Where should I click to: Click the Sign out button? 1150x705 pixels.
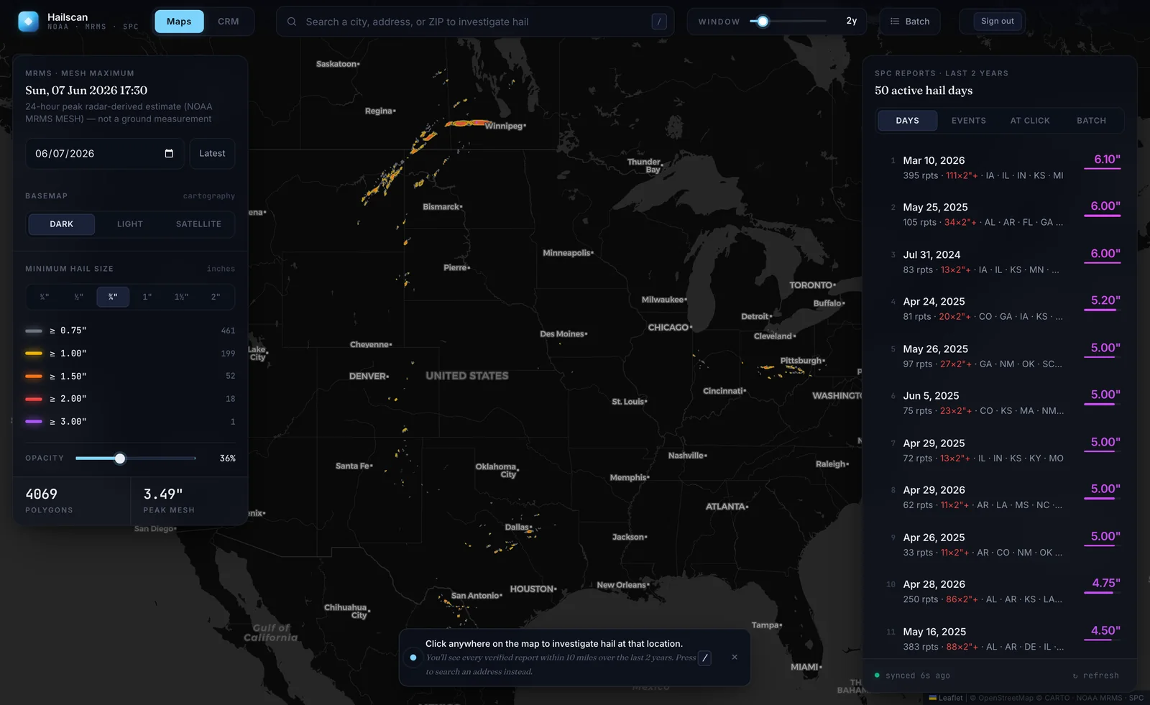(x=998, y=22)
